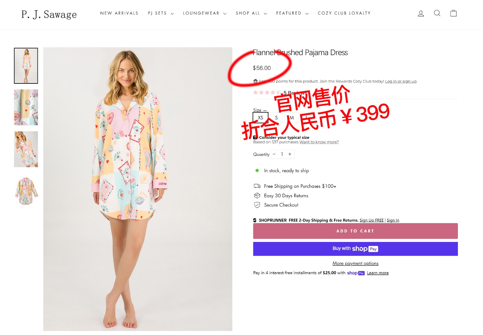Click the Buy with Shop Pay button

(355, 249)
